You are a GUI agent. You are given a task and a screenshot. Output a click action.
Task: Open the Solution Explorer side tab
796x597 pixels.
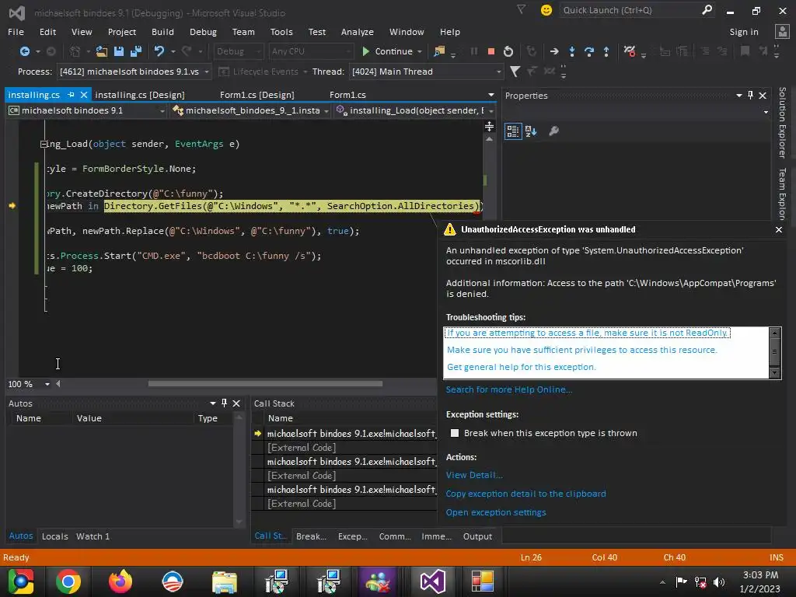[x=782, y=122]
